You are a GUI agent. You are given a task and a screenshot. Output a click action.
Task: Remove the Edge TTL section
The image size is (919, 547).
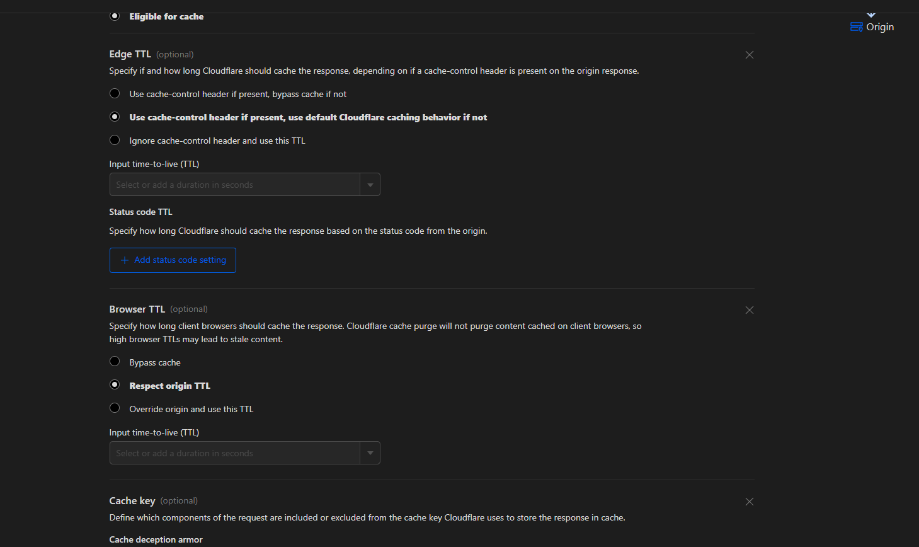[750, 55]
